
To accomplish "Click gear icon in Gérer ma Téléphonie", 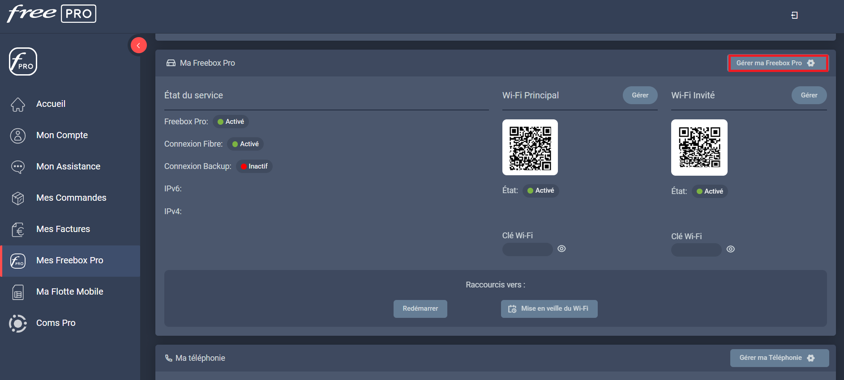I will (x=811, y=358).
